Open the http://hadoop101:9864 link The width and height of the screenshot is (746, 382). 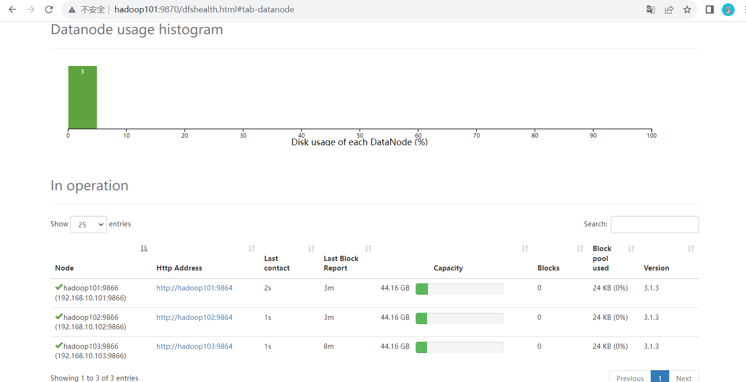pos(194,288)
